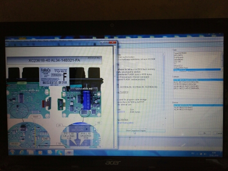Click the Cancel button in the dialog
The width and height of the screenshot is (228, 171).
point(219,133)
